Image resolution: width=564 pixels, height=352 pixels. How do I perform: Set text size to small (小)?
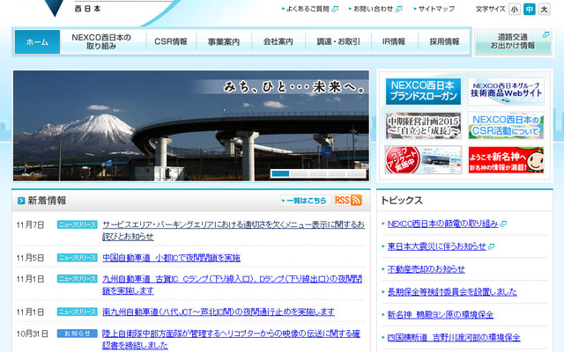click(x=515, y=10)
